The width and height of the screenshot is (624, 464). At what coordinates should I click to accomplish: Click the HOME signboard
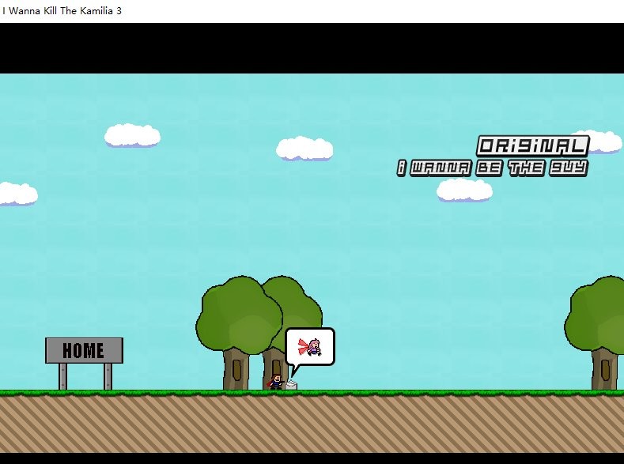pyautogui.click(x=84, y=350)
